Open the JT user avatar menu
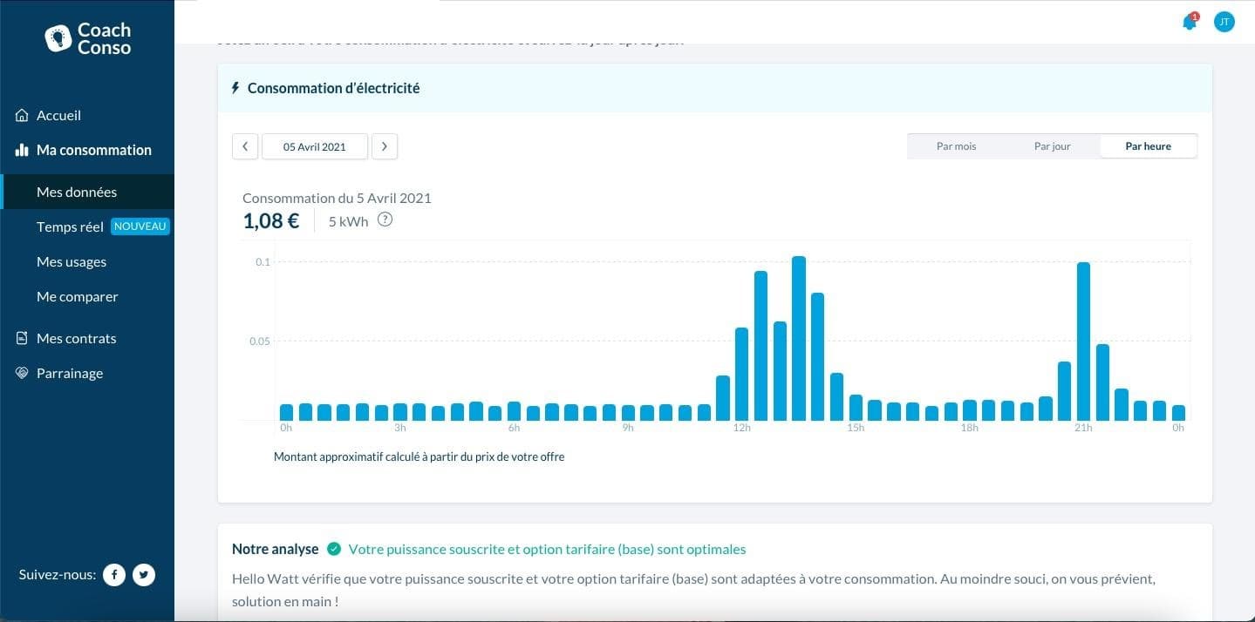1255x622 pixels. 1224,22
